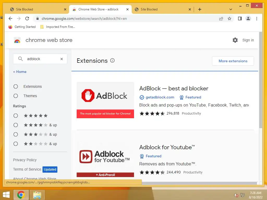Open Adblock for Youtube title

pyautogui.click(x=167, y=147)
